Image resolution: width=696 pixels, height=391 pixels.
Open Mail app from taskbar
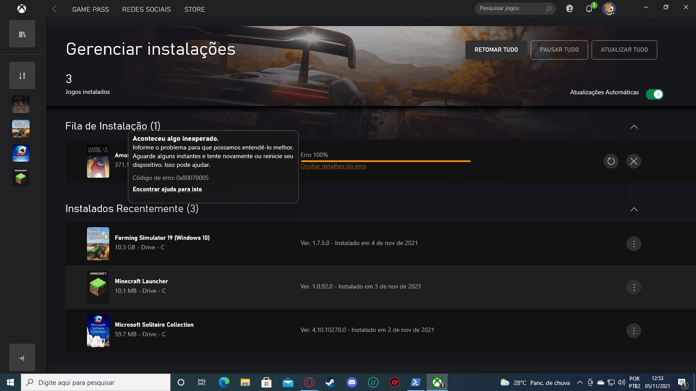pos(288,382)
